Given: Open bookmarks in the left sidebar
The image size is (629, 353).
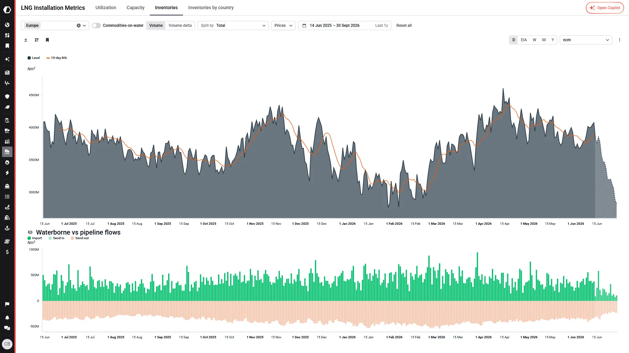Looking at the screenshot, I should [x=7, y=46].
